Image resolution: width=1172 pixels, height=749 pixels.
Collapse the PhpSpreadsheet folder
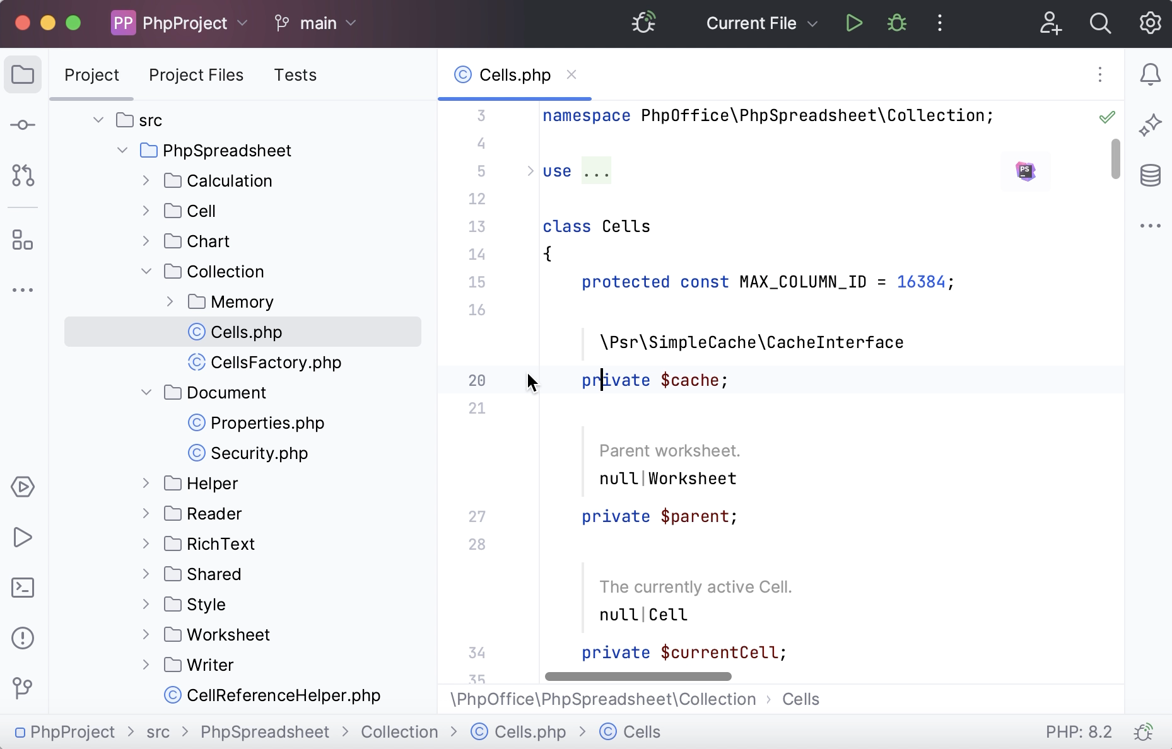(122, 150)
